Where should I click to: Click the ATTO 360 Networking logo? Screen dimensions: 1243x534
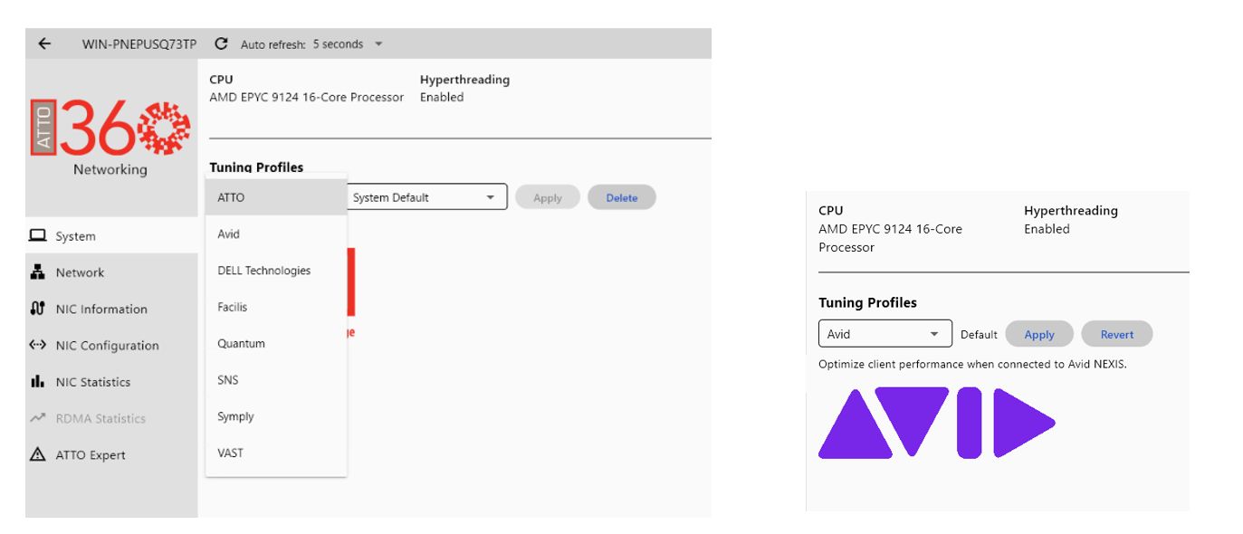(x=110, y=138)
